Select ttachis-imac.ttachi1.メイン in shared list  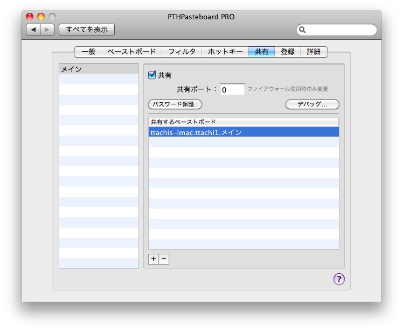point(244,132)
